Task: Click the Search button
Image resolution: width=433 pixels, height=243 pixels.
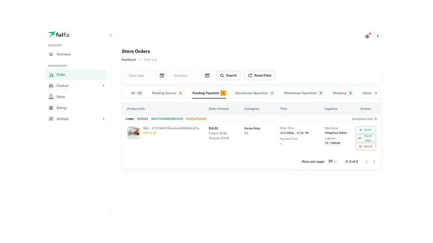Action: [228, 76]
